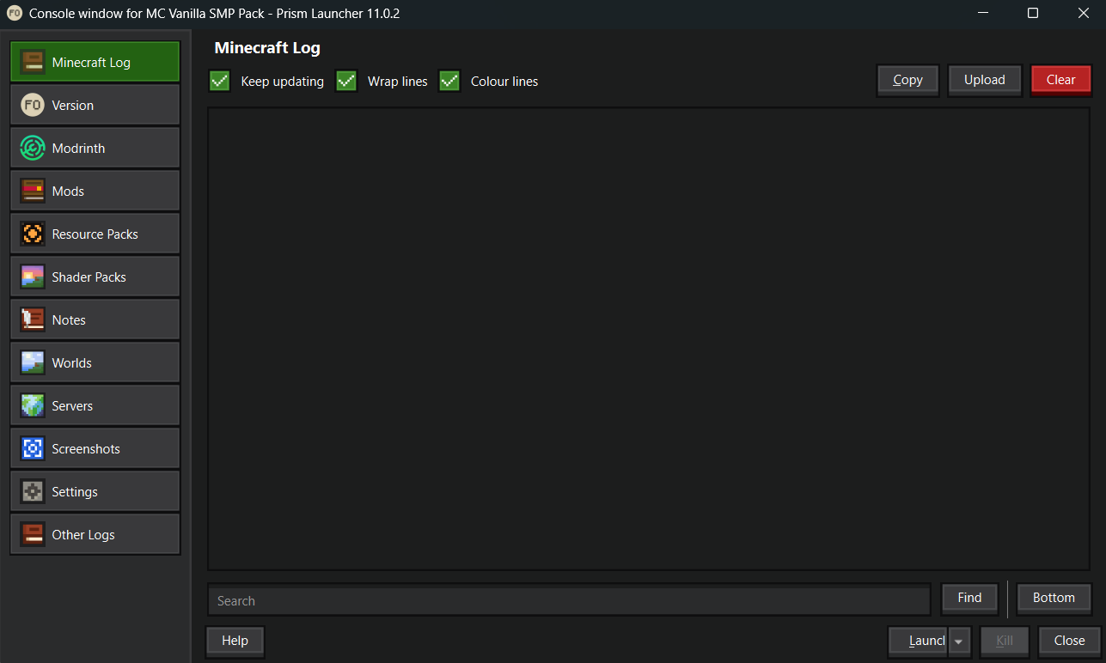Image resolution: width=1106 pixels, height=663 pixels.
Task: Switch to the Other Logs tab
Action: (x=95, y=534)
